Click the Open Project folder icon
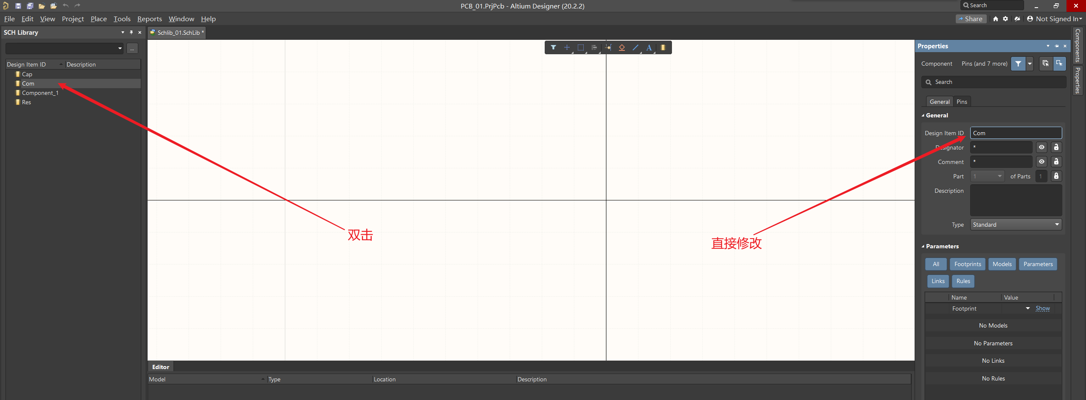Image resolution: width=1086 pixels, height=400 pixels. pyautogui.click(x=53, y=6)
